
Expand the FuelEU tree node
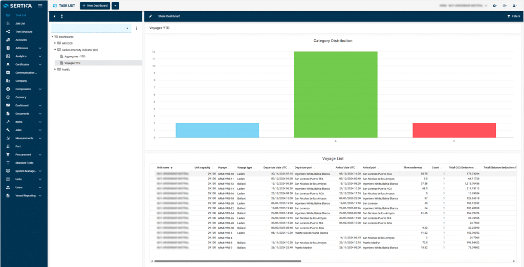tap(55, 69)
